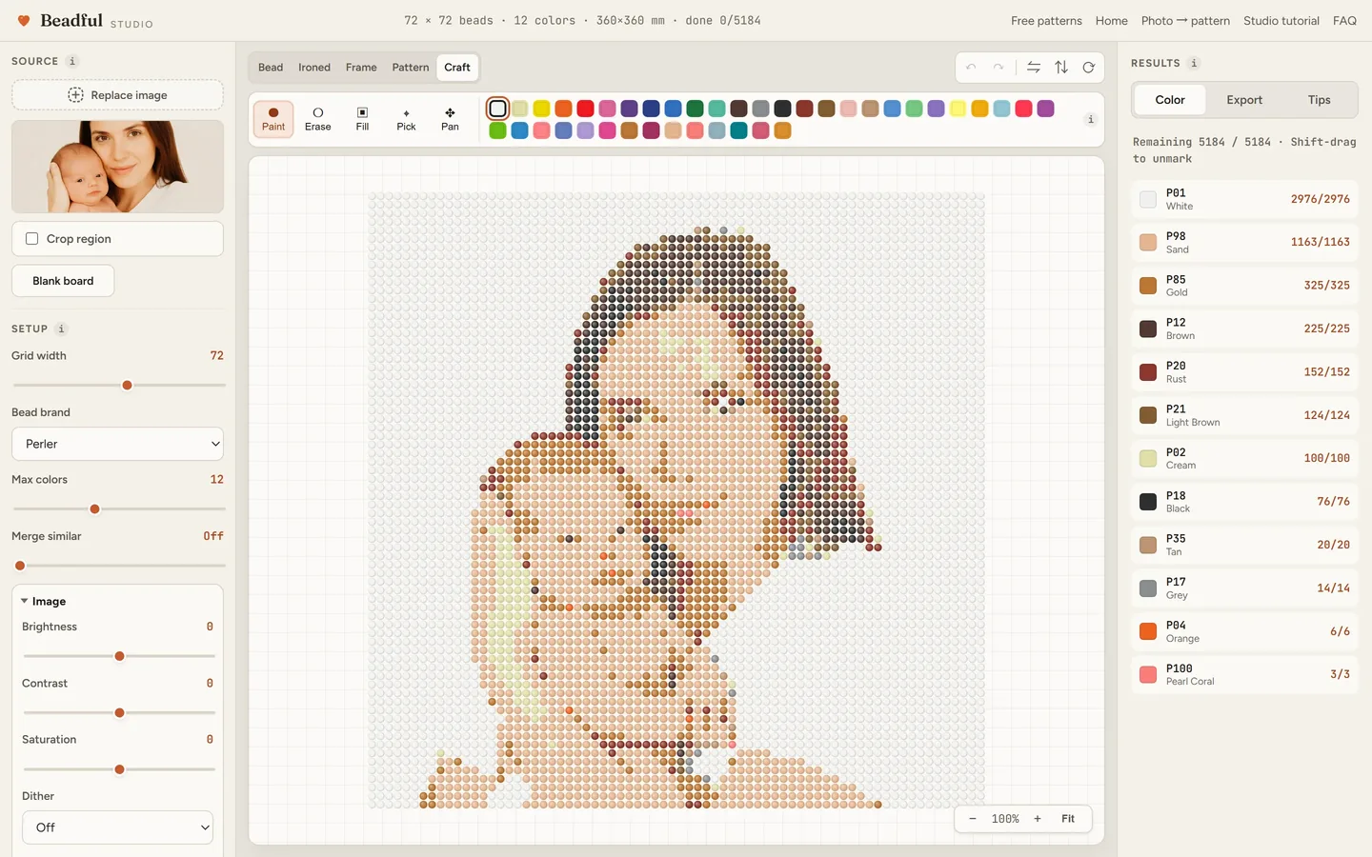Switch to the Pattern view tab
Screen dimensions: 1372x857
411,68
